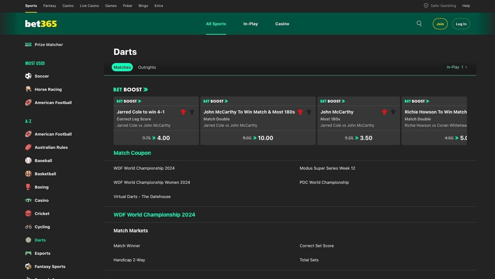Open the Total Sets market
The image size is (495, 279).
click(x=309, y=260)
